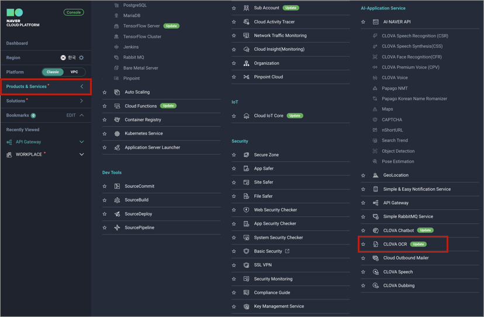The height and width of the screenshot is (317, 484).
Task: Click the Cloud Functions icon
Action: click(x=117, y=106)
